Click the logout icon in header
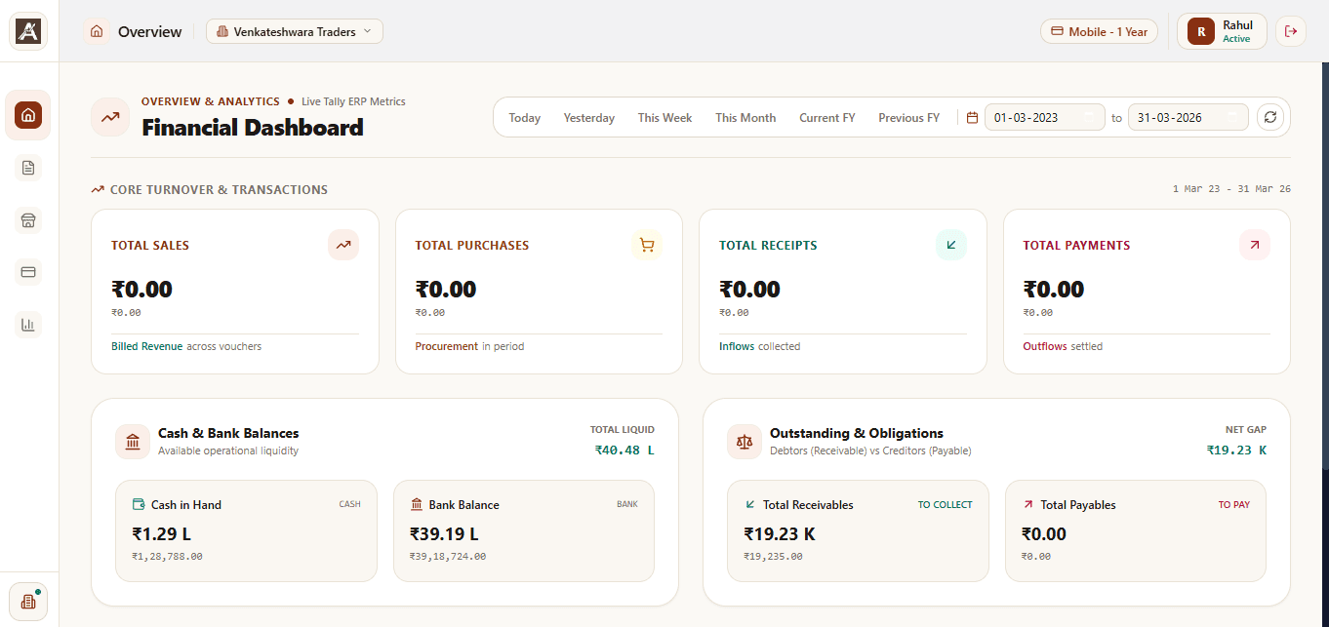This screenshot has height=627, width=1329. pyautogui.click(x=1291, y=31)
